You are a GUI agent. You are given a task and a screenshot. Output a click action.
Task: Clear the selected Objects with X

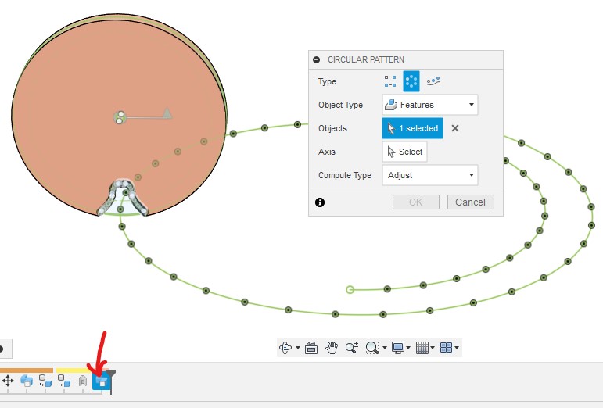[455, 128]
